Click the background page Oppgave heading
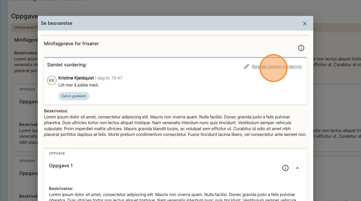This screenshot has width=361, height=201. click(24, 16)
